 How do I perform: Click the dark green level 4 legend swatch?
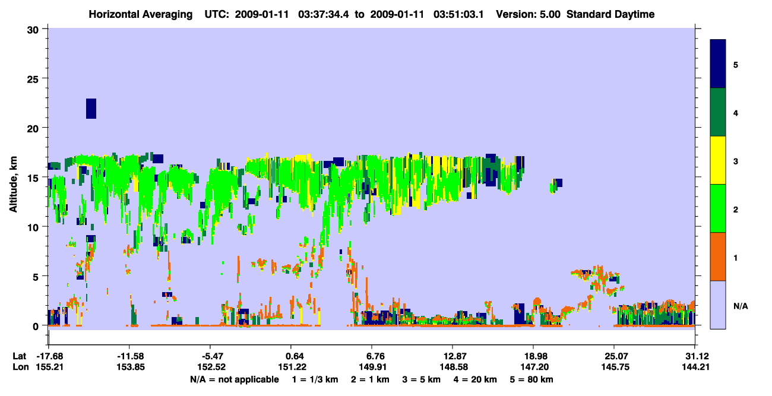point(718,112)
